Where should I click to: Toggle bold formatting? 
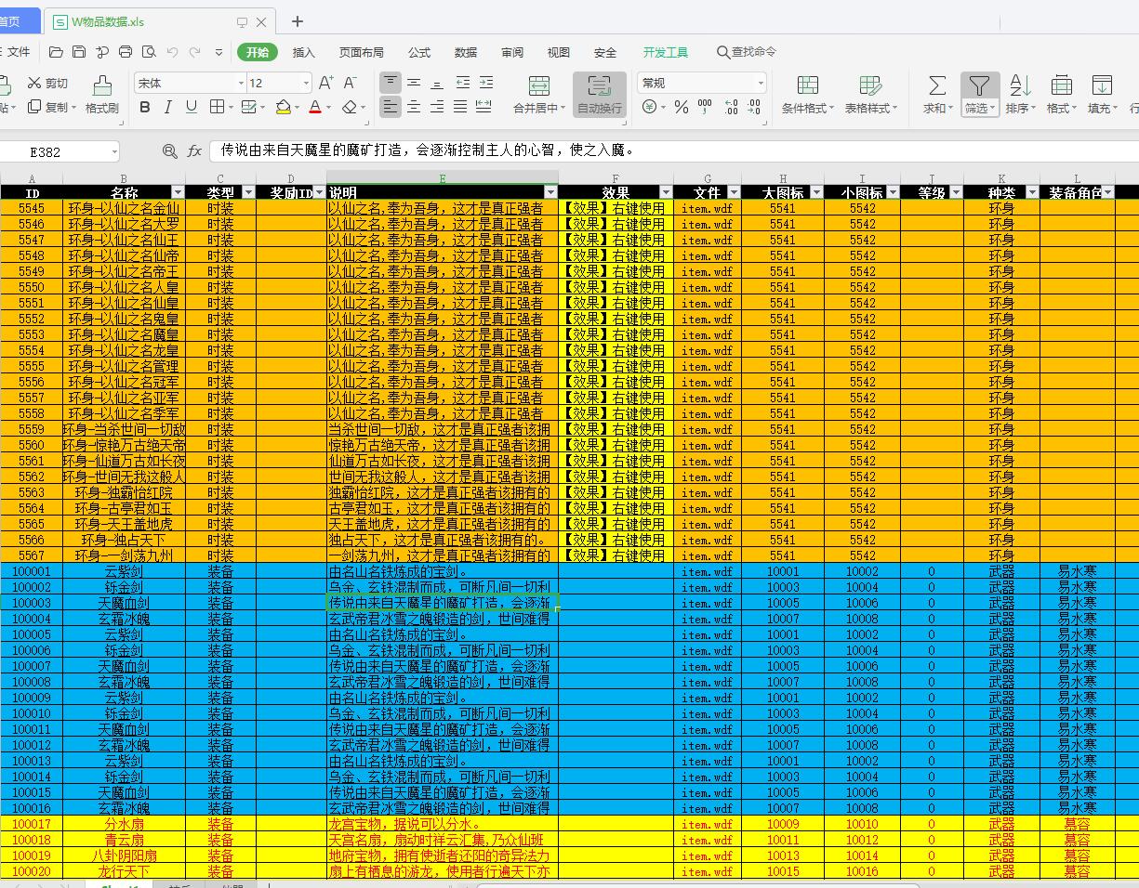tap(145, 108)
